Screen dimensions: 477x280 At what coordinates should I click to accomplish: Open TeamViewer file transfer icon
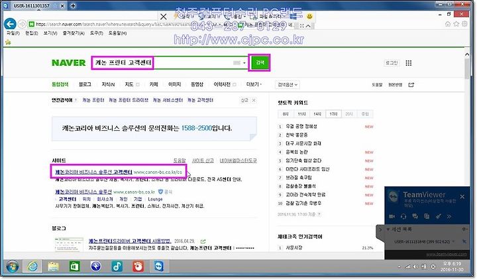click(x=427, y=216)
